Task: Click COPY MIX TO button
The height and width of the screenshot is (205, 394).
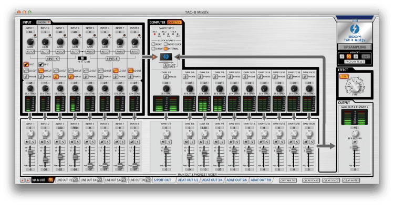Action: click(x=288, y=180)
